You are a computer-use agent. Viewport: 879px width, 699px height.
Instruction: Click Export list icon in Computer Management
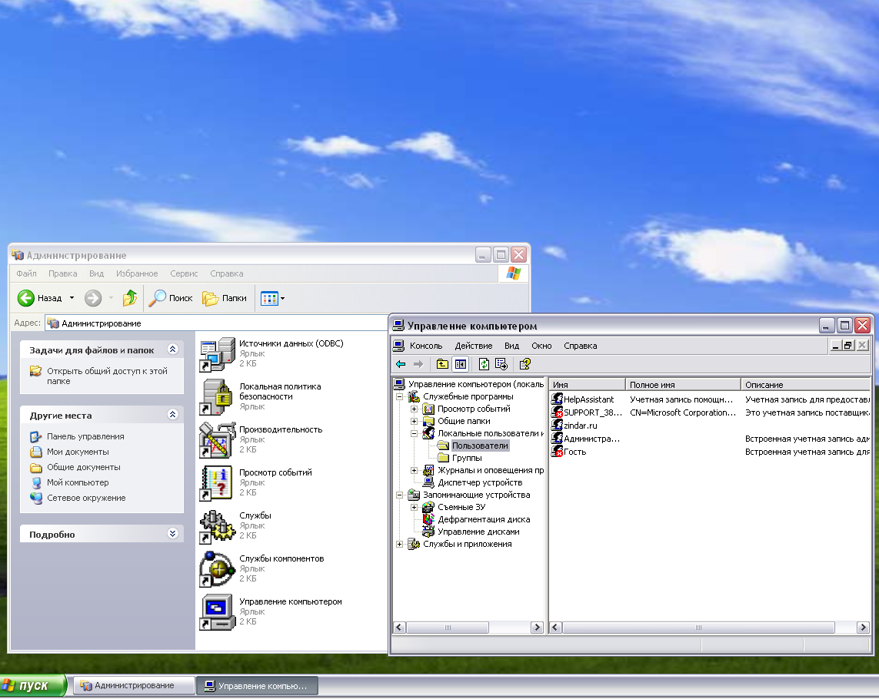pos(501,365)
